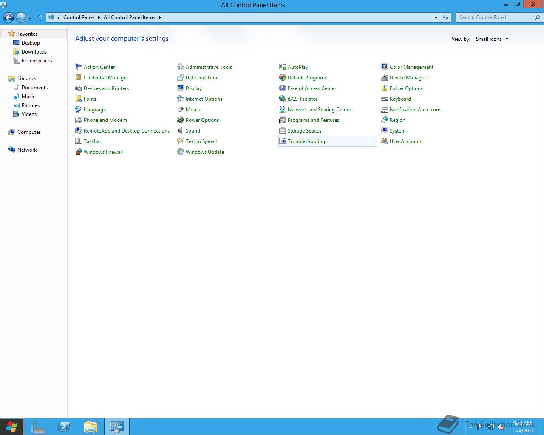
Task: Open the Start button on taskbar
Action: (11, 427)
